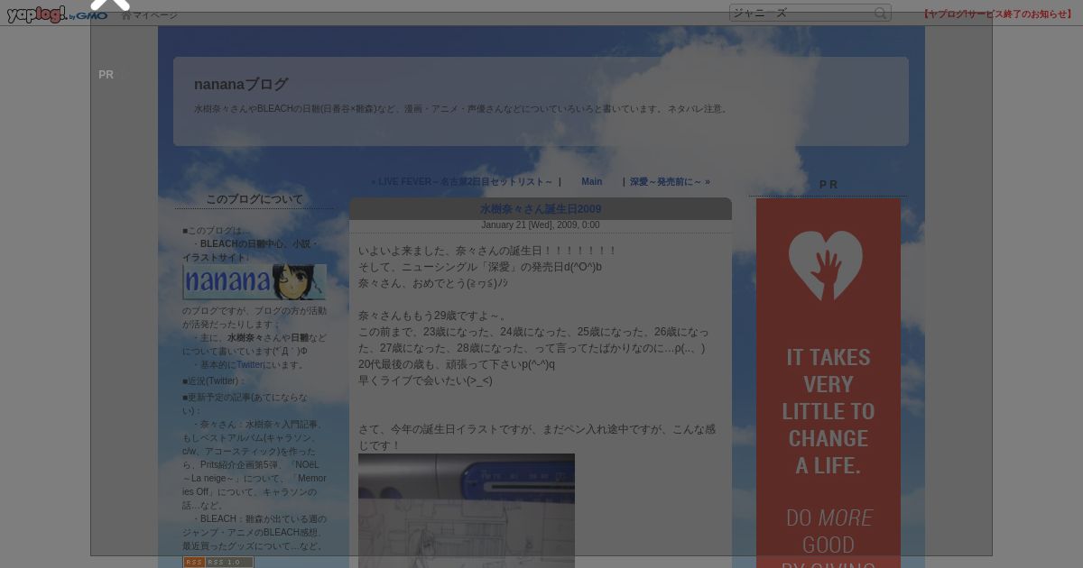This screenshot has width=1083, height=568.
Task: Click the text ■近況(Twitter)：
Action: point(214,380)
